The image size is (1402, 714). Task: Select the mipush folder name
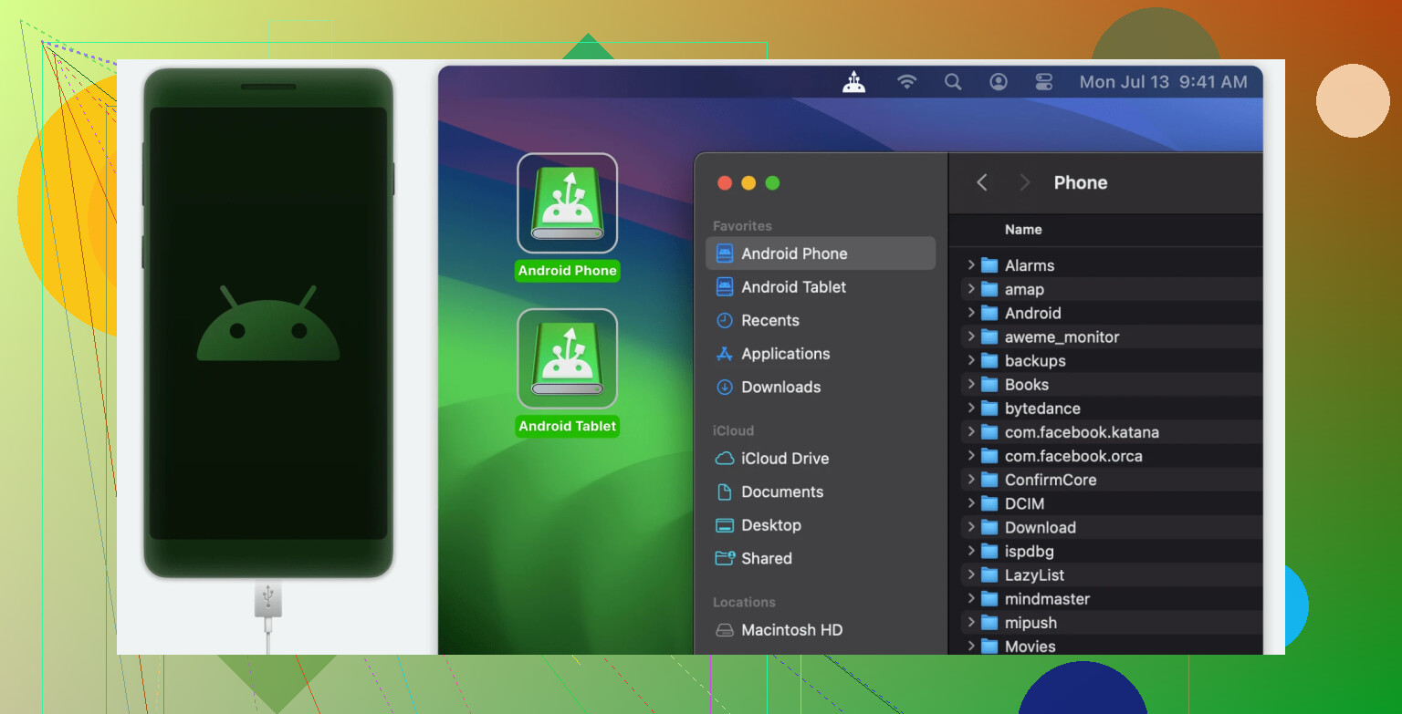coord(1031,623)
